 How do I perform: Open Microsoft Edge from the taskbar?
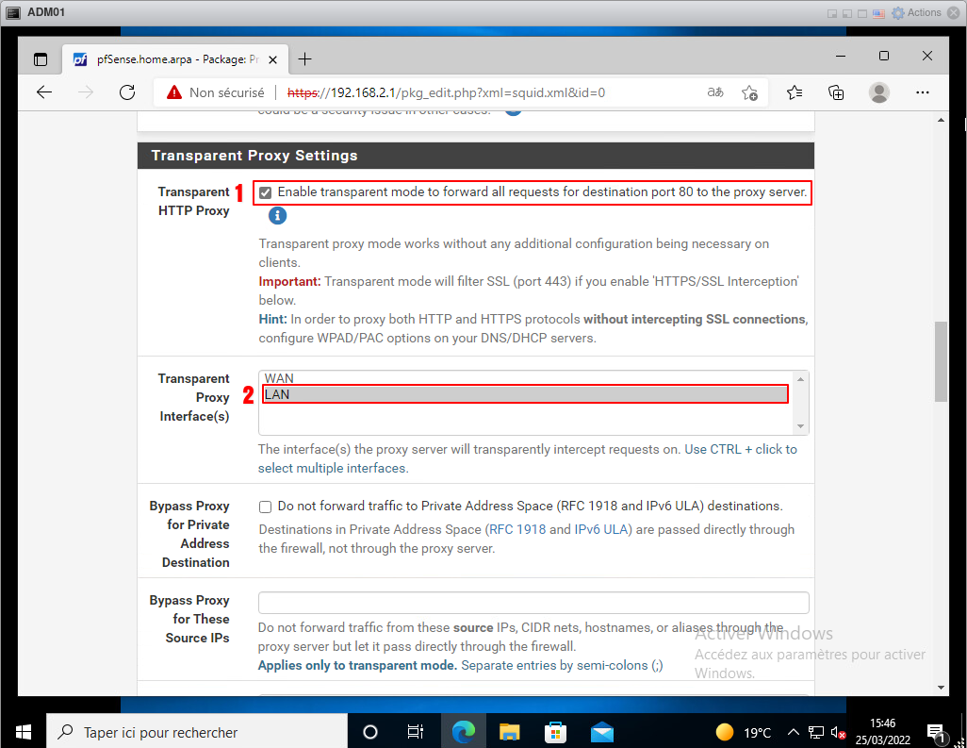coord(463,732)
